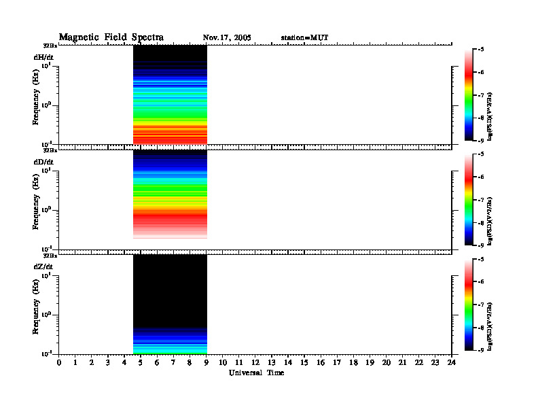Click hour tick label '2' on time axis

(92, 362)
